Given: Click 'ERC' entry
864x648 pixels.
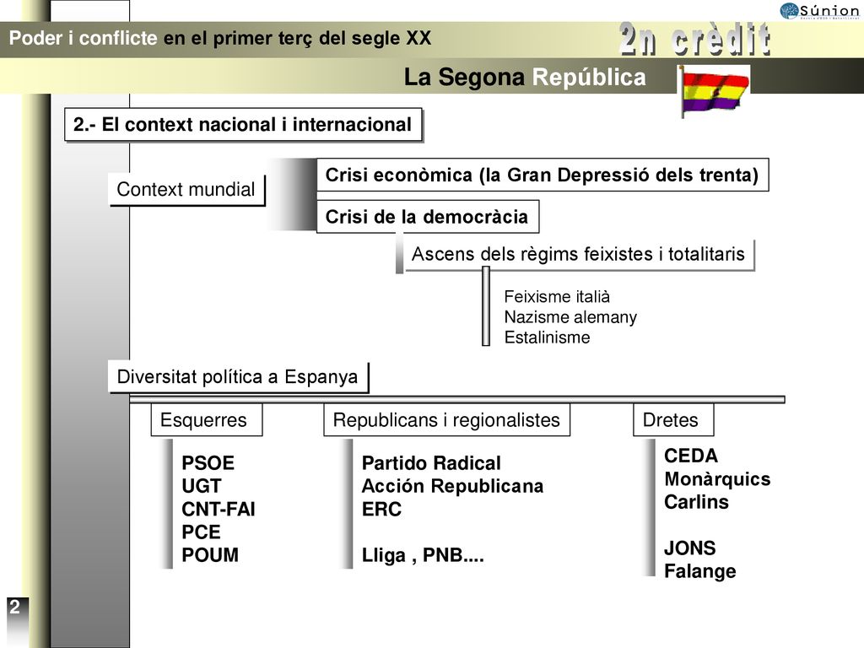Looking at the screenshot, I should coord(382,509).
